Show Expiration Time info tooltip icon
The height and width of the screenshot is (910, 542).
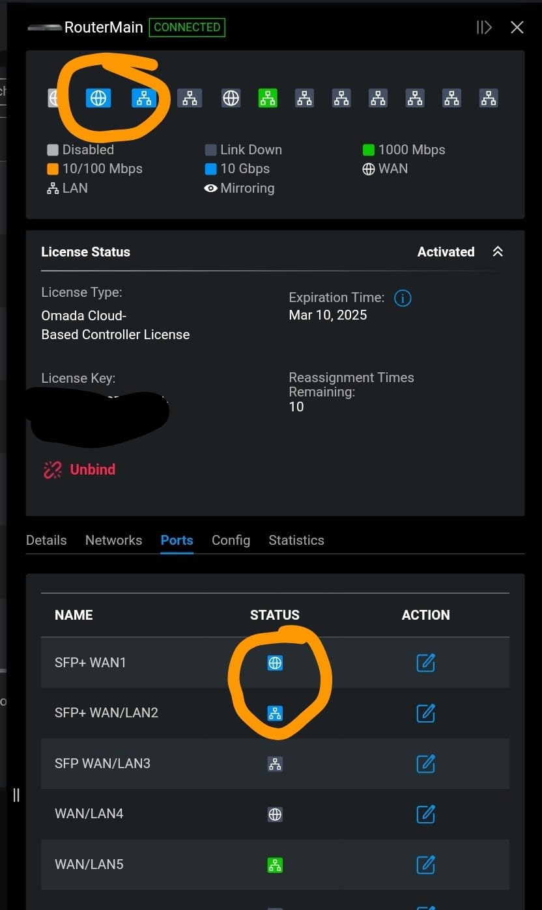coord(403,298)
